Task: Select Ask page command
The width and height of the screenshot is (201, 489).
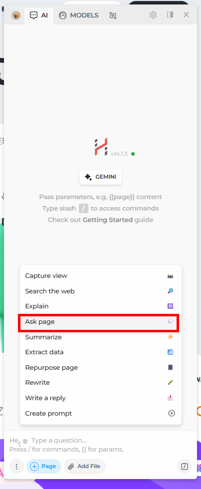Action: (98, 322)
